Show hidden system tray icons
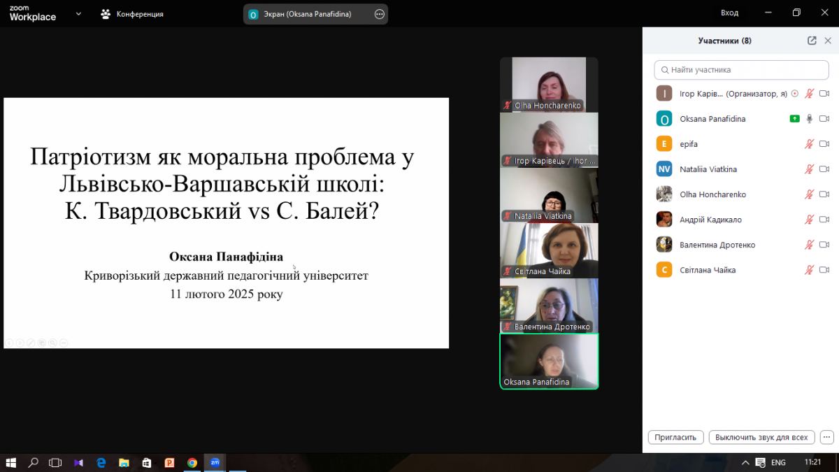Screen dimensions: 839x472 (746, 463)
